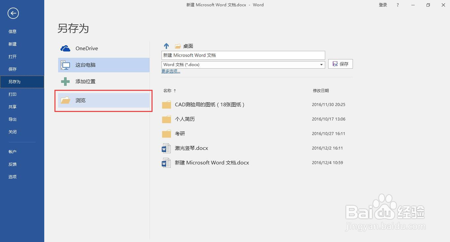450x242 pixels.
Task: Select file 激光竖琴.docx
Action: coord(191,148)
